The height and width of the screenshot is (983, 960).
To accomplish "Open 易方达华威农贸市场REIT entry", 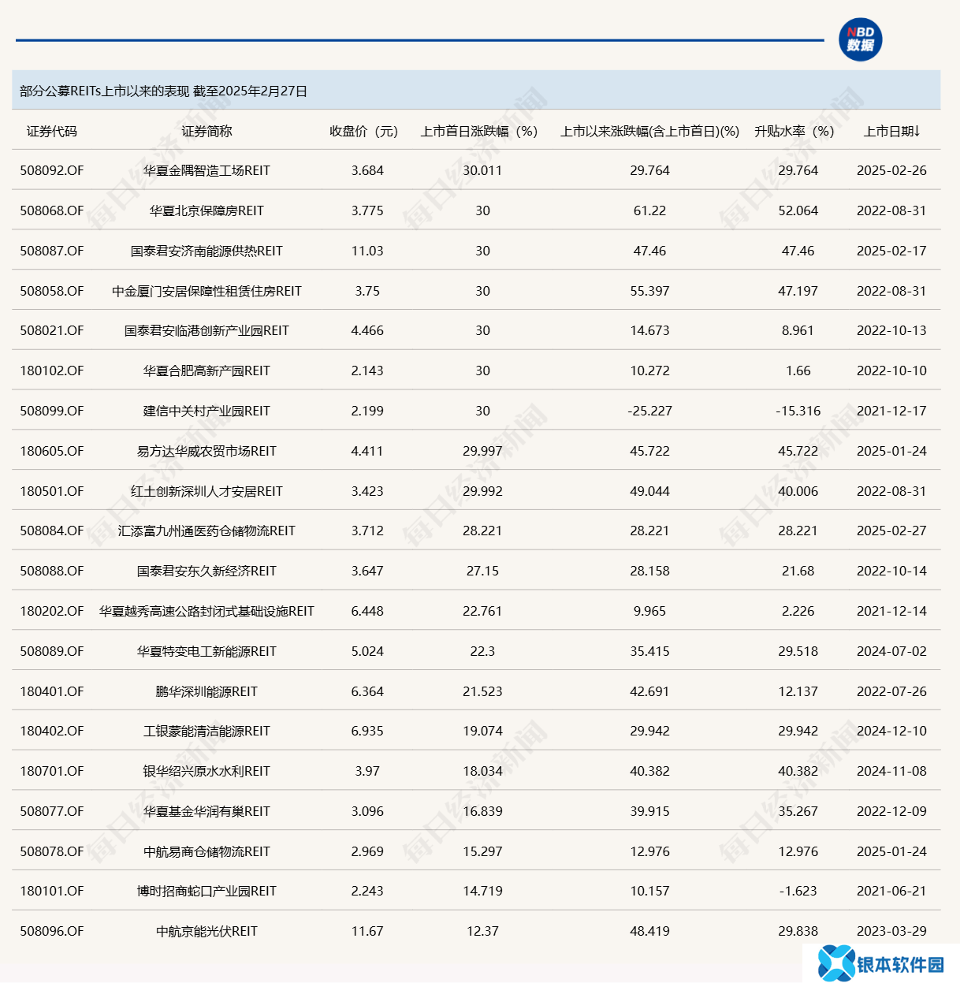I will click(207, 451).
